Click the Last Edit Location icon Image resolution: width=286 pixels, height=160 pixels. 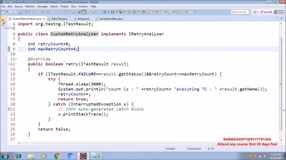click(178, 12)
